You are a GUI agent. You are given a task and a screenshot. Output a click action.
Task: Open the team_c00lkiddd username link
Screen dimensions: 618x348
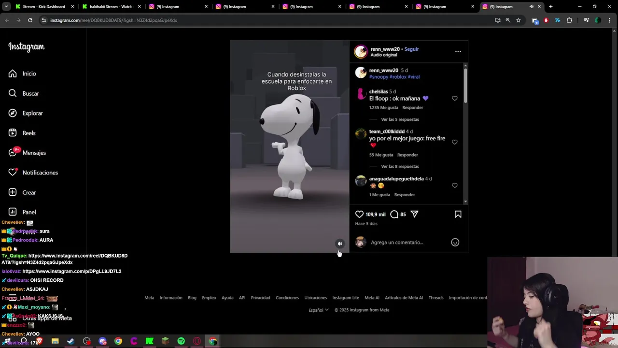387,131
